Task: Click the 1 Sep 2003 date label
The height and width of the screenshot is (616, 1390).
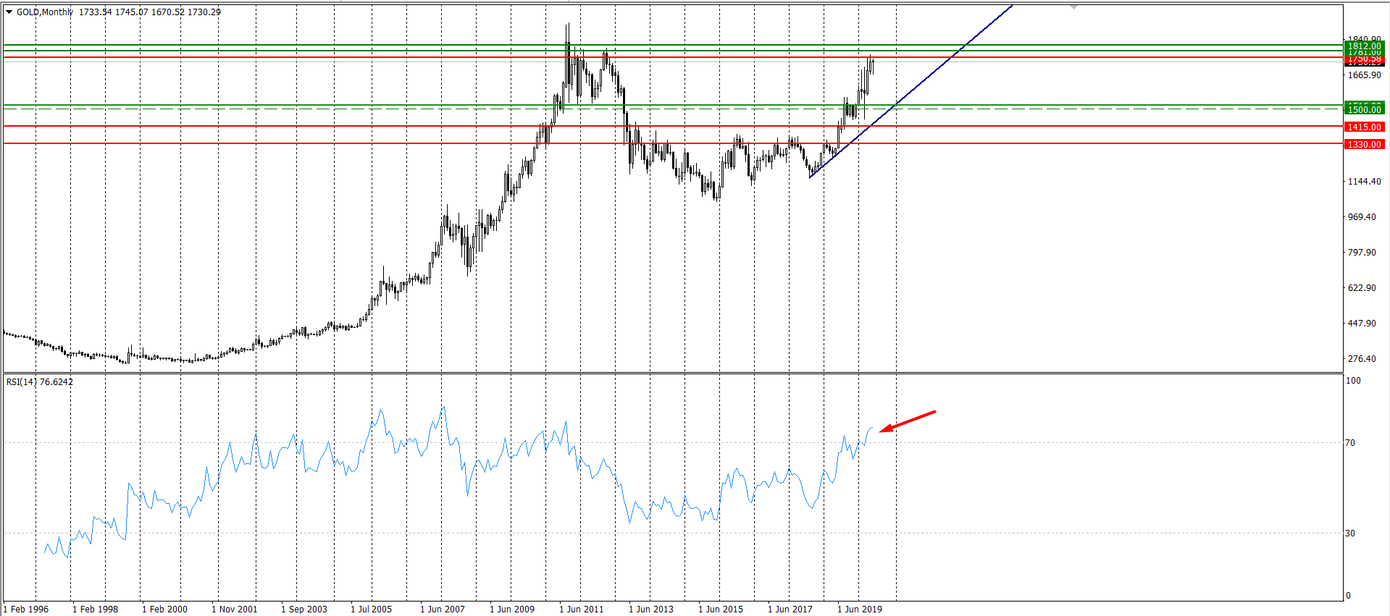Action: pyautogui.click(x=304, y=609)
